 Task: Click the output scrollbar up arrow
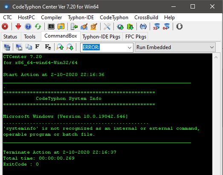tap(216, 57)
